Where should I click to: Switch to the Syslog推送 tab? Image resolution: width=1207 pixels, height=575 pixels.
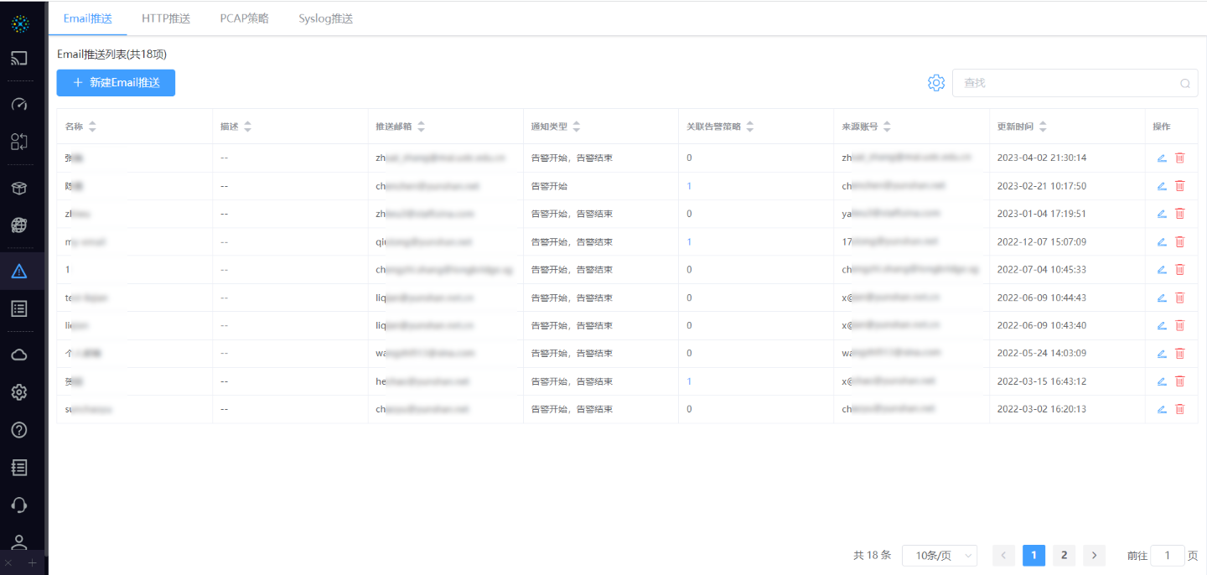(x=325, y=18)
